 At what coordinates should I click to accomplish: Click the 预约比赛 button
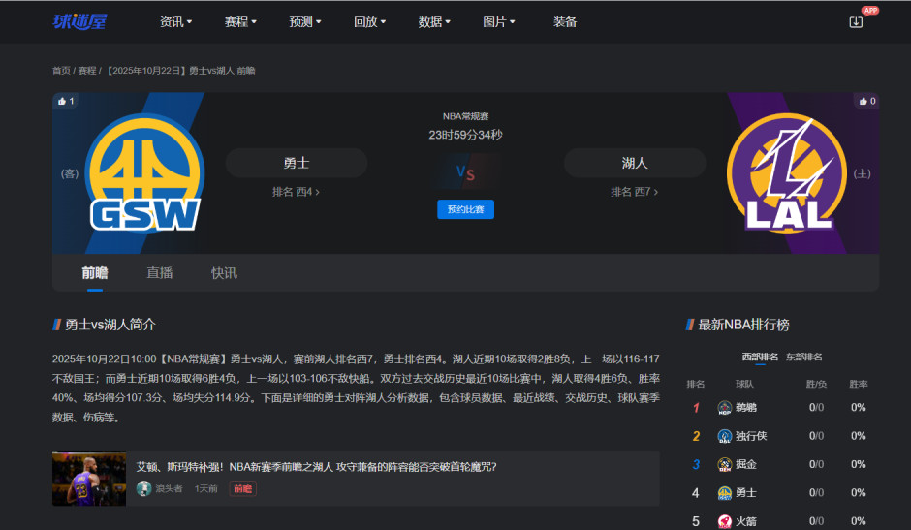(465, 209)
